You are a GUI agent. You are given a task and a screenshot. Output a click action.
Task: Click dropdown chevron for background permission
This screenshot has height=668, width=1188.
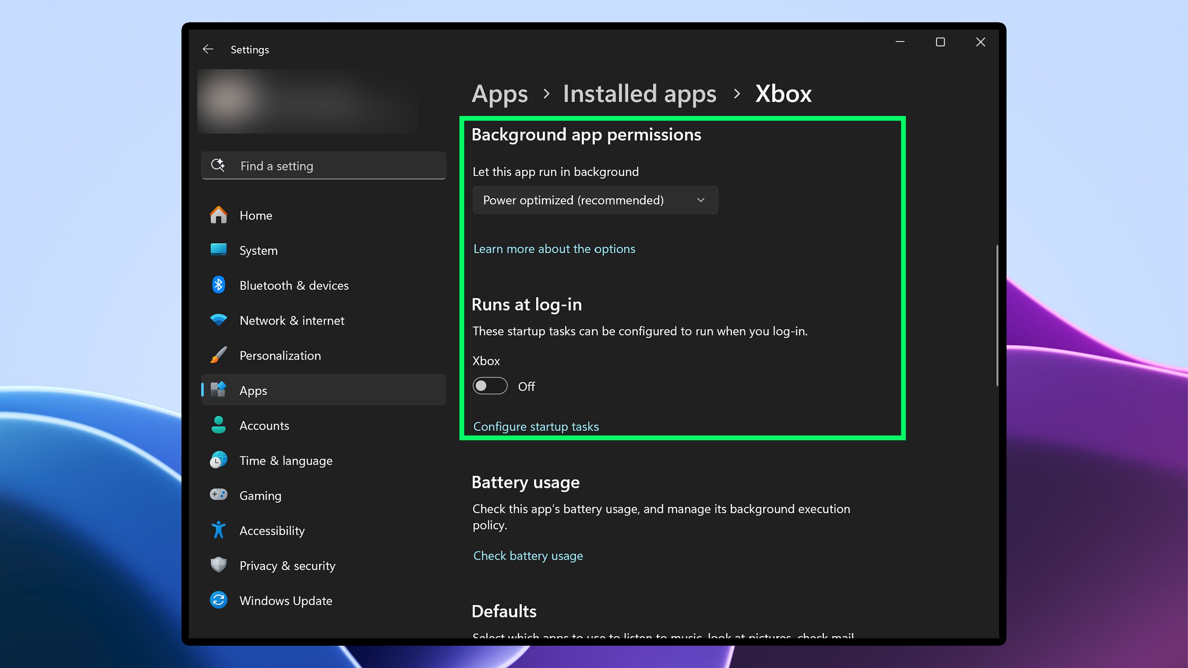tap(701, 200)
